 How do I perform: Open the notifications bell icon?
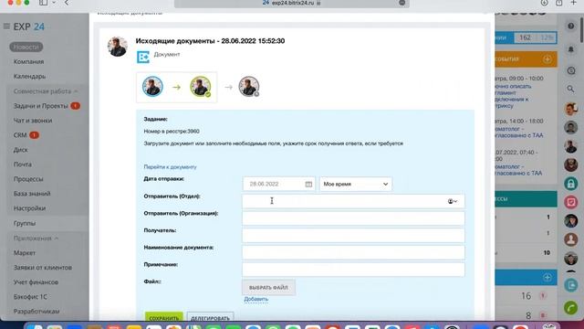pos(570,48)
